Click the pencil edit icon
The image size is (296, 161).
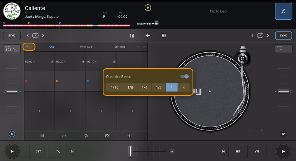coord(144,47)
